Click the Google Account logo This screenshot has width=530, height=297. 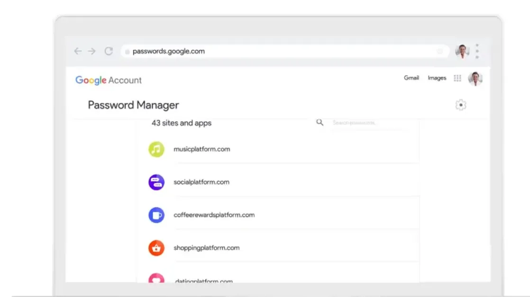coord(109,80)
